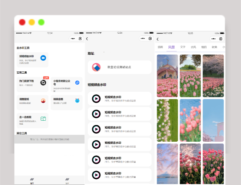The image size is (241, 185).
Task: Tap the green book icon on 走一走教程
Action: 43,118
